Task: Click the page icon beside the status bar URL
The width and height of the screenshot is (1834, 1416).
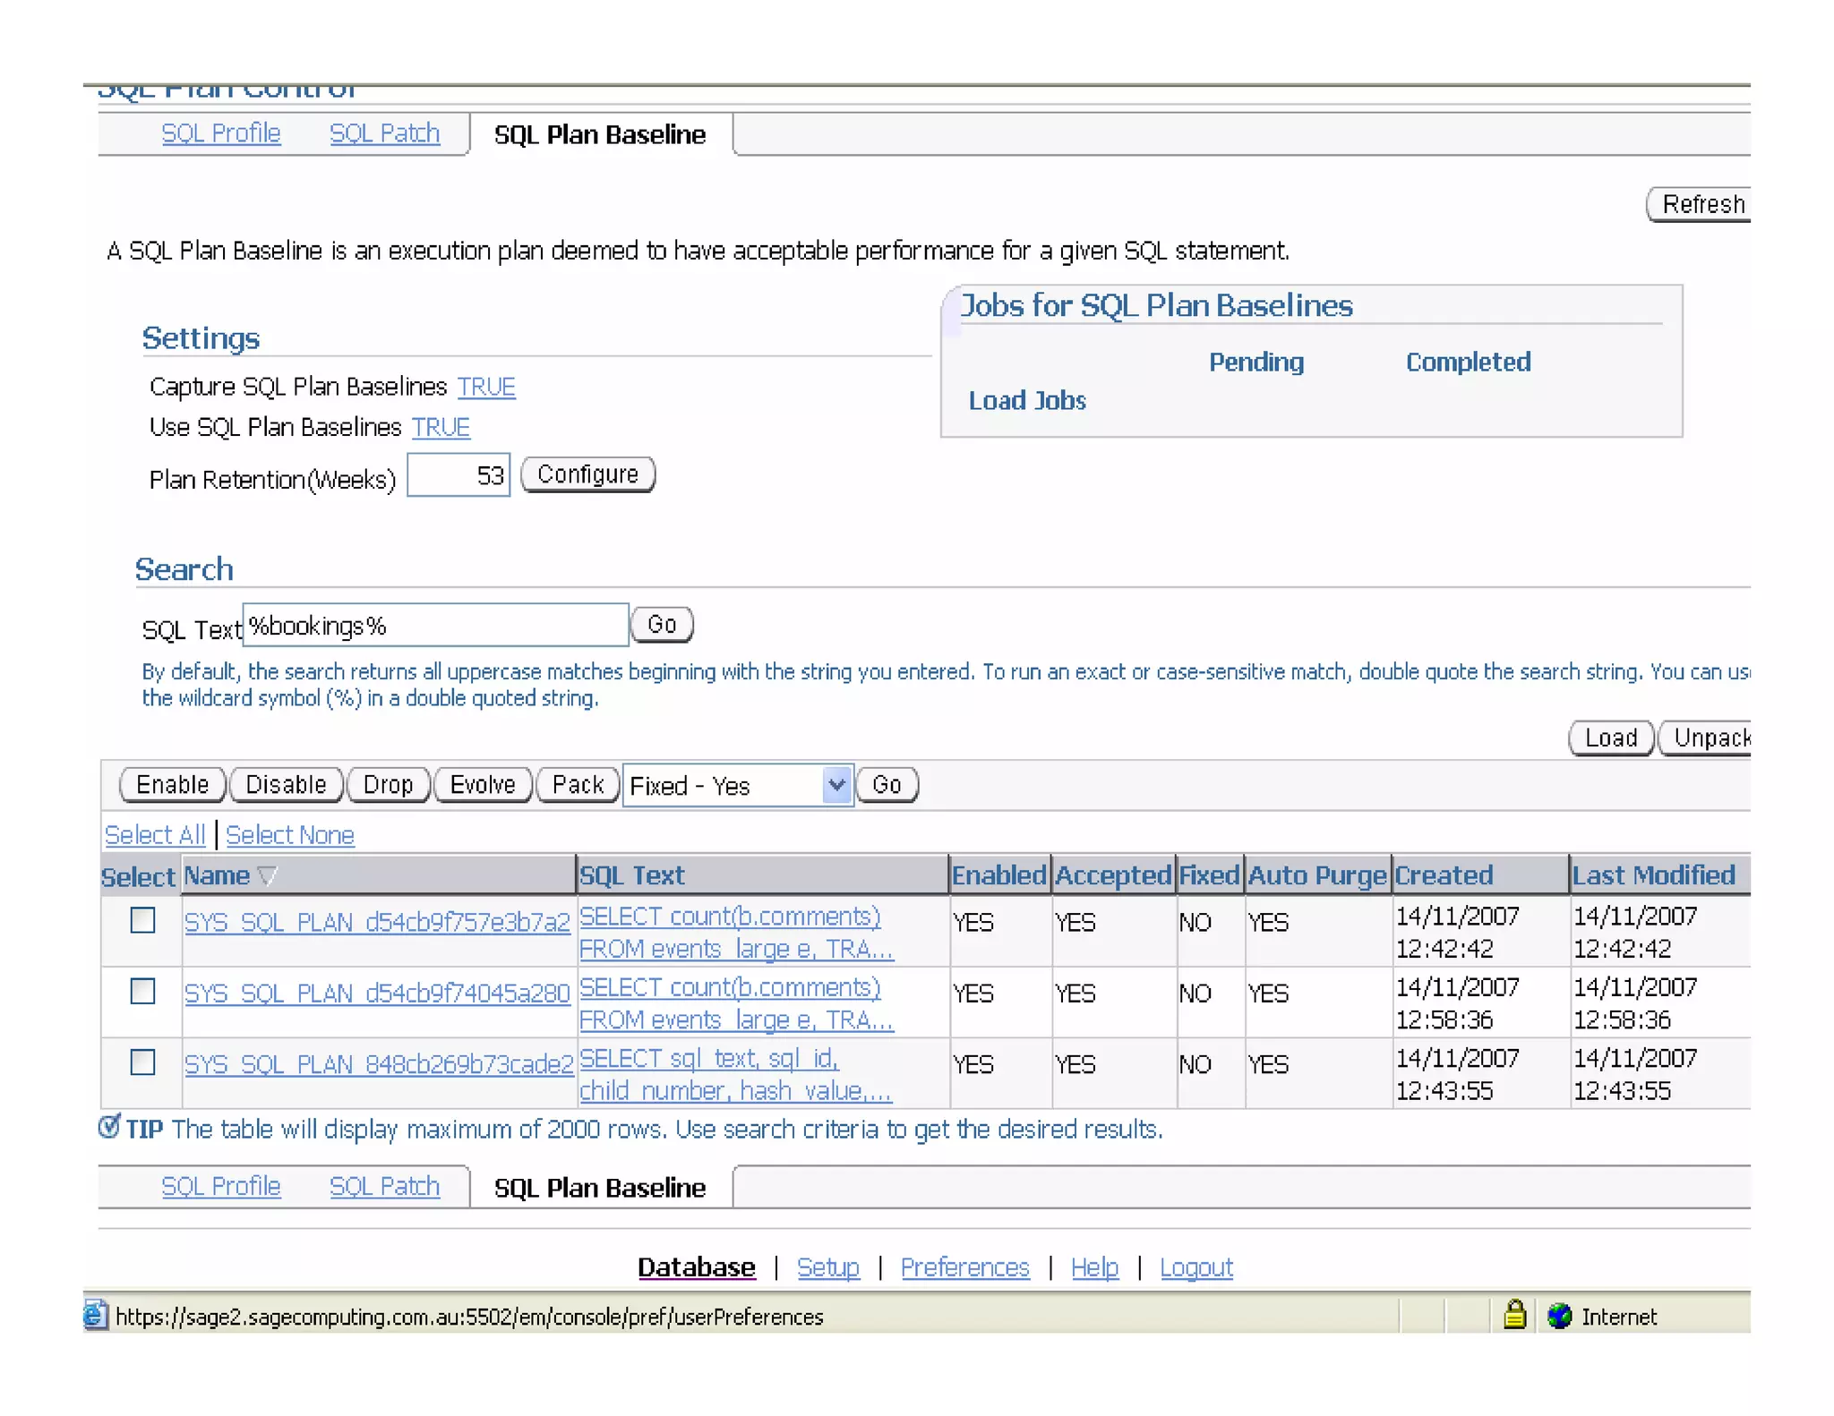Action: click(95, 1315)
